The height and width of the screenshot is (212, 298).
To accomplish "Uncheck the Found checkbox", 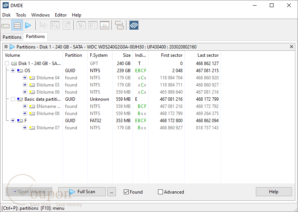I will click(126, 192).
